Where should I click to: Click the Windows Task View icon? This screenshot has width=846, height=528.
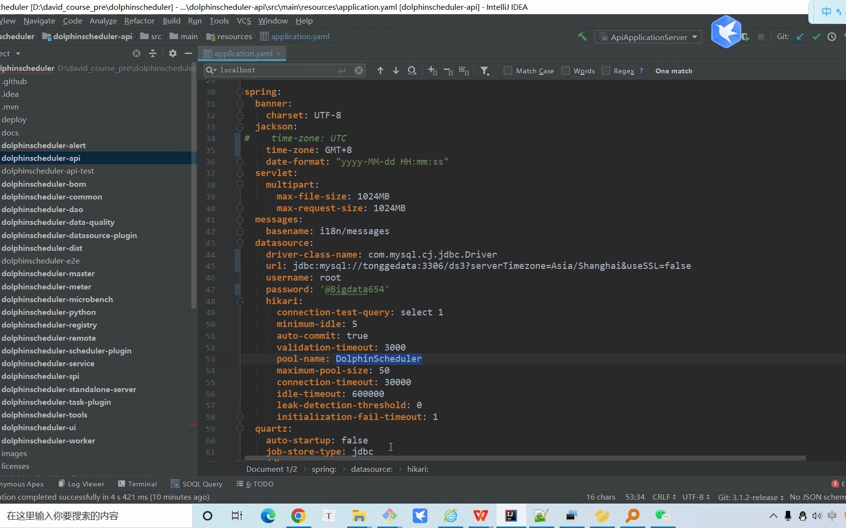pos(237,515)
